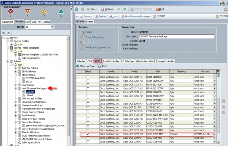Open Pending Activities
The image size is (228, 146).
141,9
